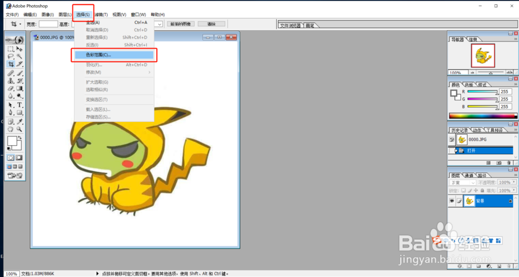
Task: Open History panel flyout menu
Action: click(515, 130)
